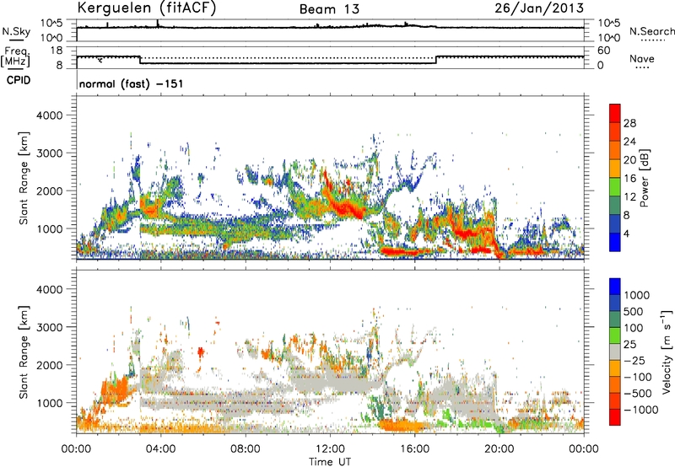The width and height of the screenshot is (675, 467).
Task: Click the '100' tick on Velocity colorbar
Action: (634, 328)
